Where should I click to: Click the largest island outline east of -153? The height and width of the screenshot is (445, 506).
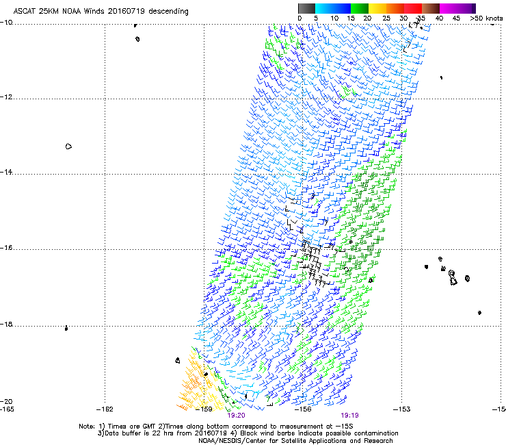(x=453, y=278)
